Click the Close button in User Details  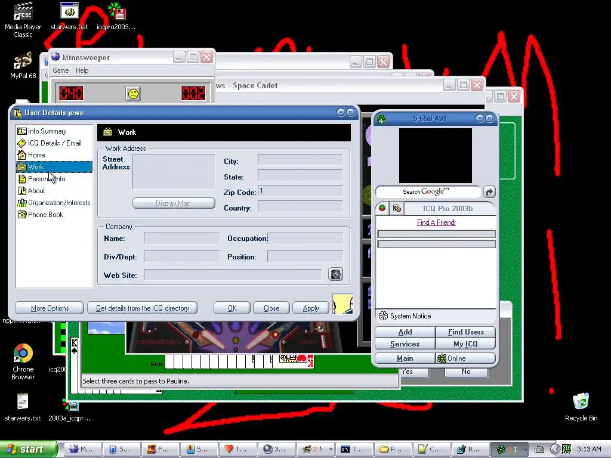click(271, 308)
